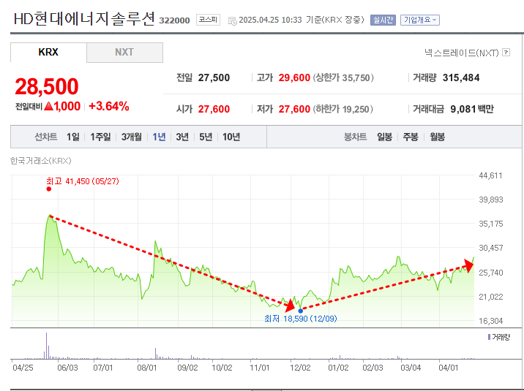Click the 거래량 value 315,484
The image size is (524, 391).
tap(461, 77)
